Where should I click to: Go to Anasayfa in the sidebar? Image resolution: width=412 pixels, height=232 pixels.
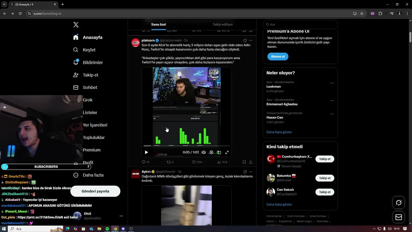point(88,37)
